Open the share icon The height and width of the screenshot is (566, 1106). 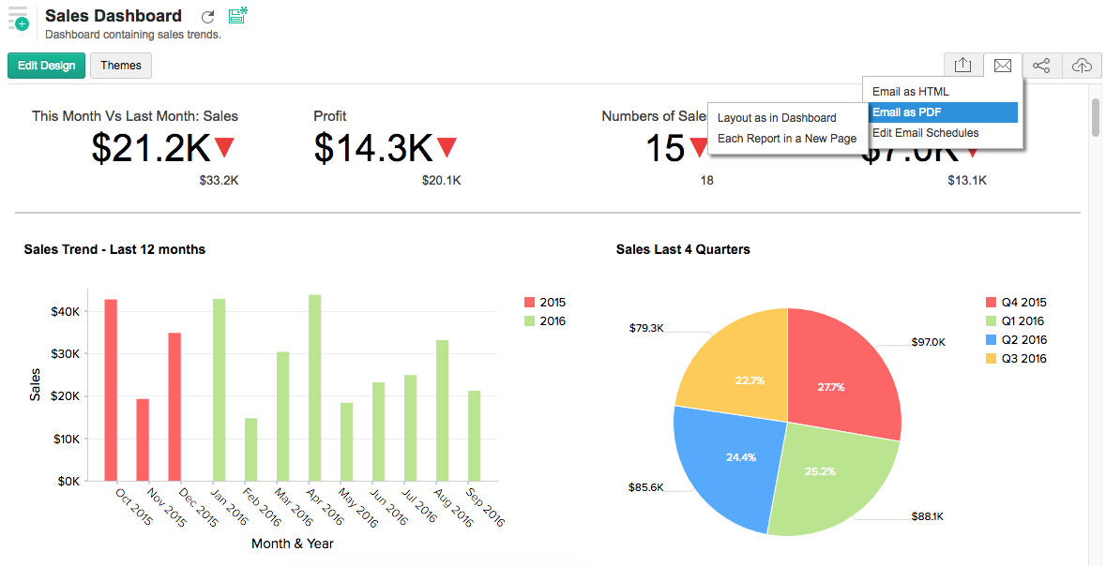click(1041, 66)
